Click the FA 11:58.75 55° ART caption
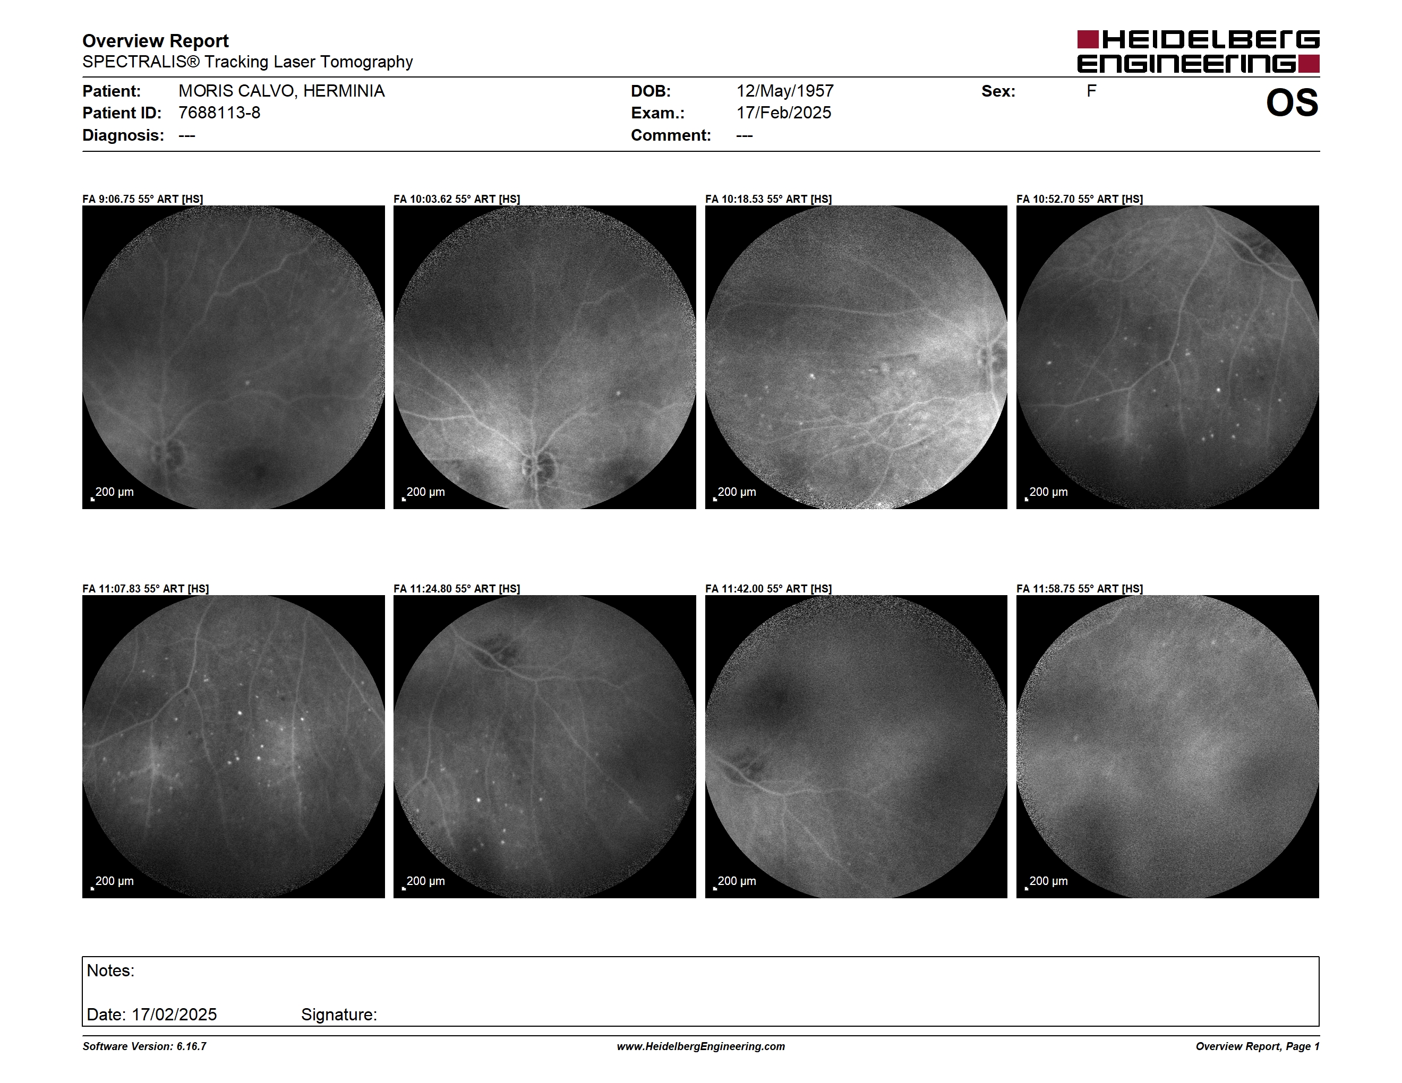Viewport: 1402px width, 1083px height. [x=1080, y=588]
